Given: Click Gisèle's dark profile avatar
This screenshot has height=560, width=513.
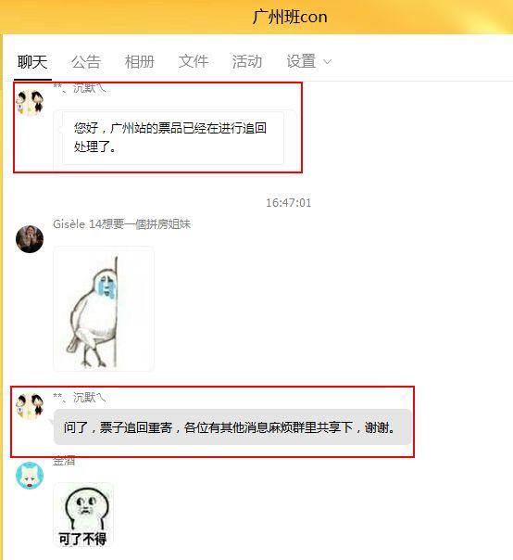Looking at the screenshot, I should (30, 239).
